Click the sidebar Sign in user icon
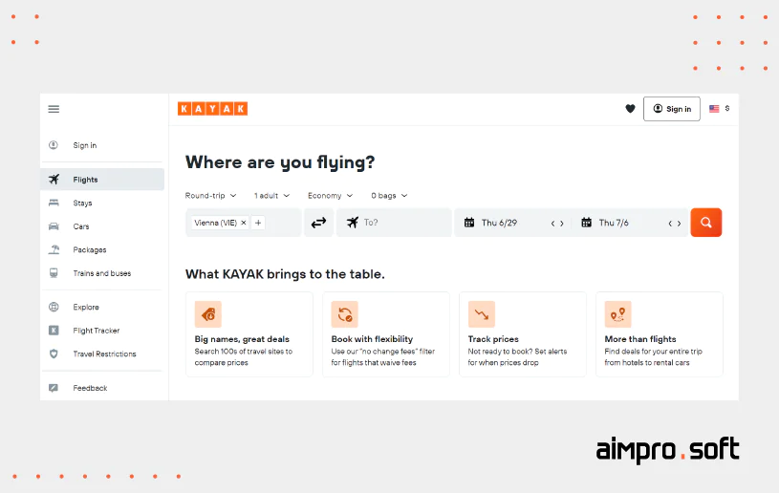 coord(54,145)
